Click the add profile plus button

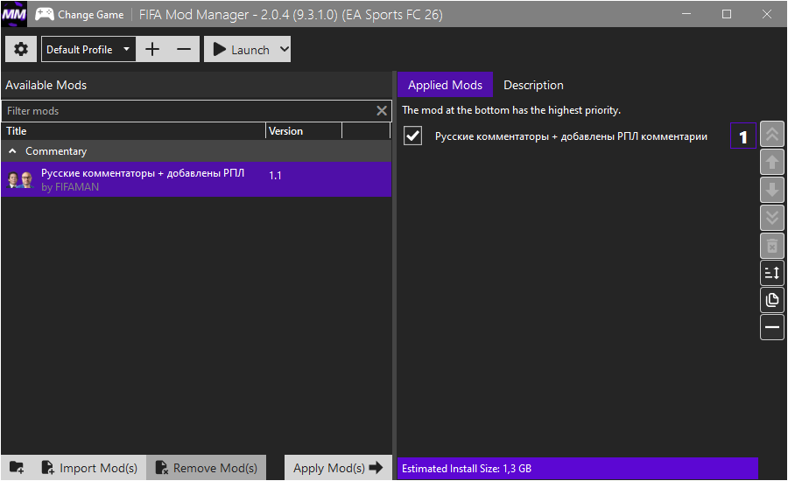(x=152, y=50)
